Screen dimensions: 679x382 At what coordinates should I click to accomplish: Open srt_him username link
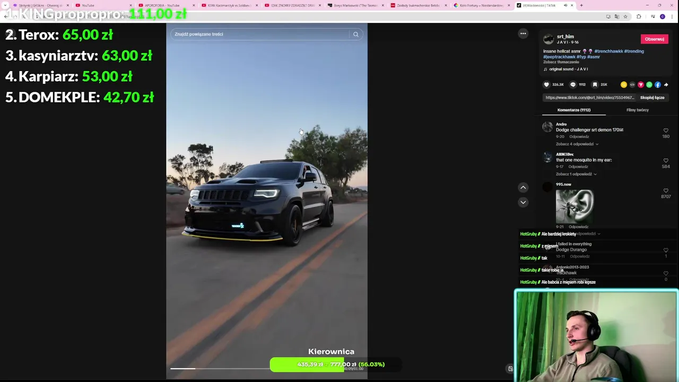(x=565, y=37)
